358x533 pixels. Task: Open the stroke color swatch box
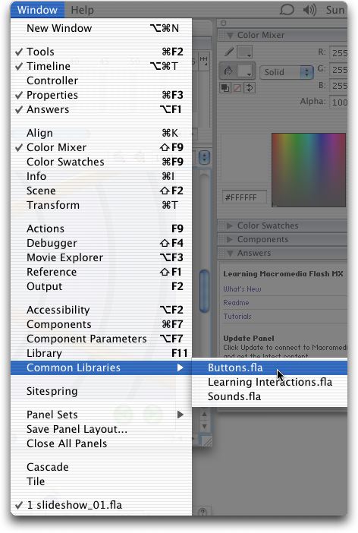[x=244, y=52]
